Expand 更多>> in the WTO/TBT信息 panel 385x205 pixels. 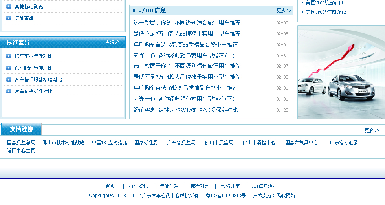[284, 11]
